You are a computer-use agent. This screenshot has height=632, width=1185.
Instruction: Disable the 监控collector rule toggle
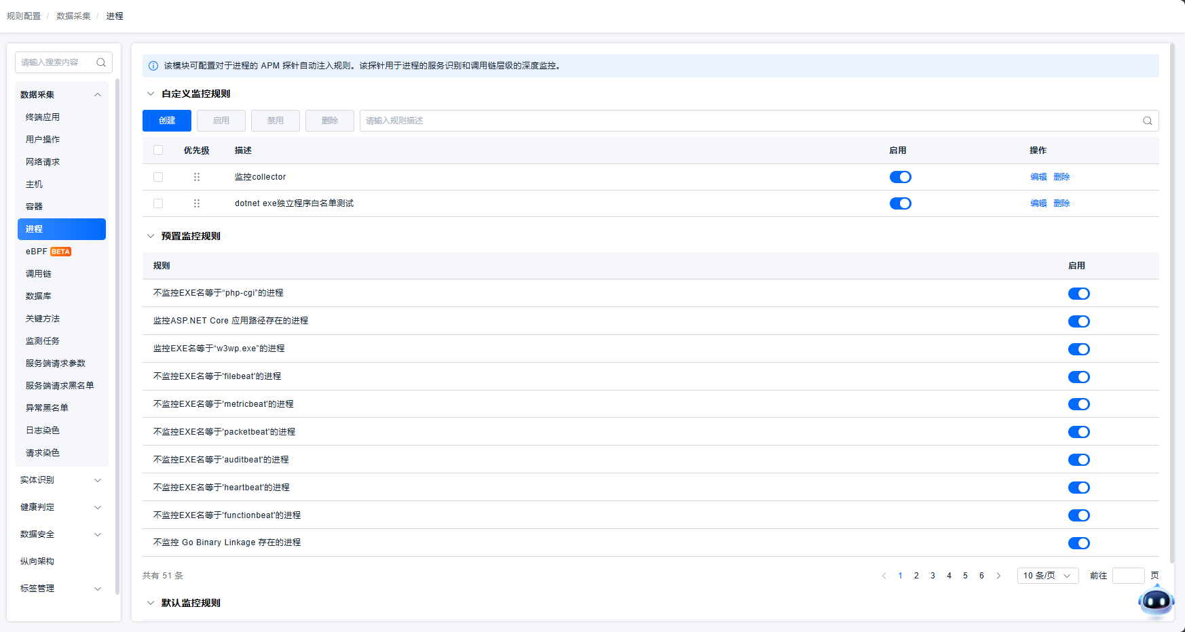(900, 177)
